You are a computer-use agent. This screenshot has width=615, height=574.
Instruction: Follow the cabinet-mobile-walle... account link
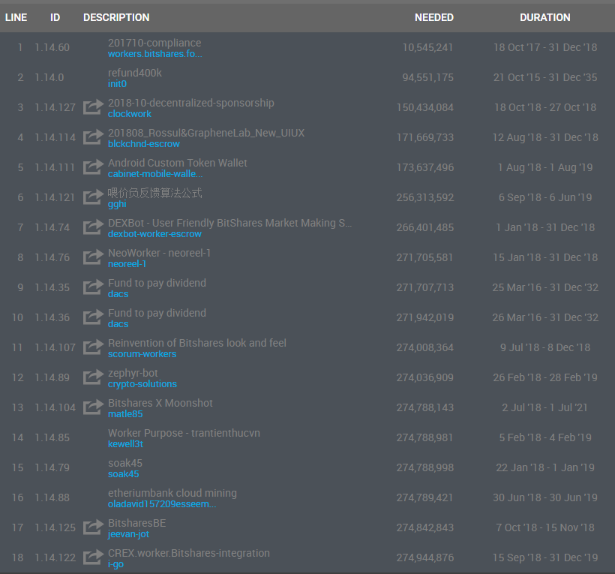(155, 174)
